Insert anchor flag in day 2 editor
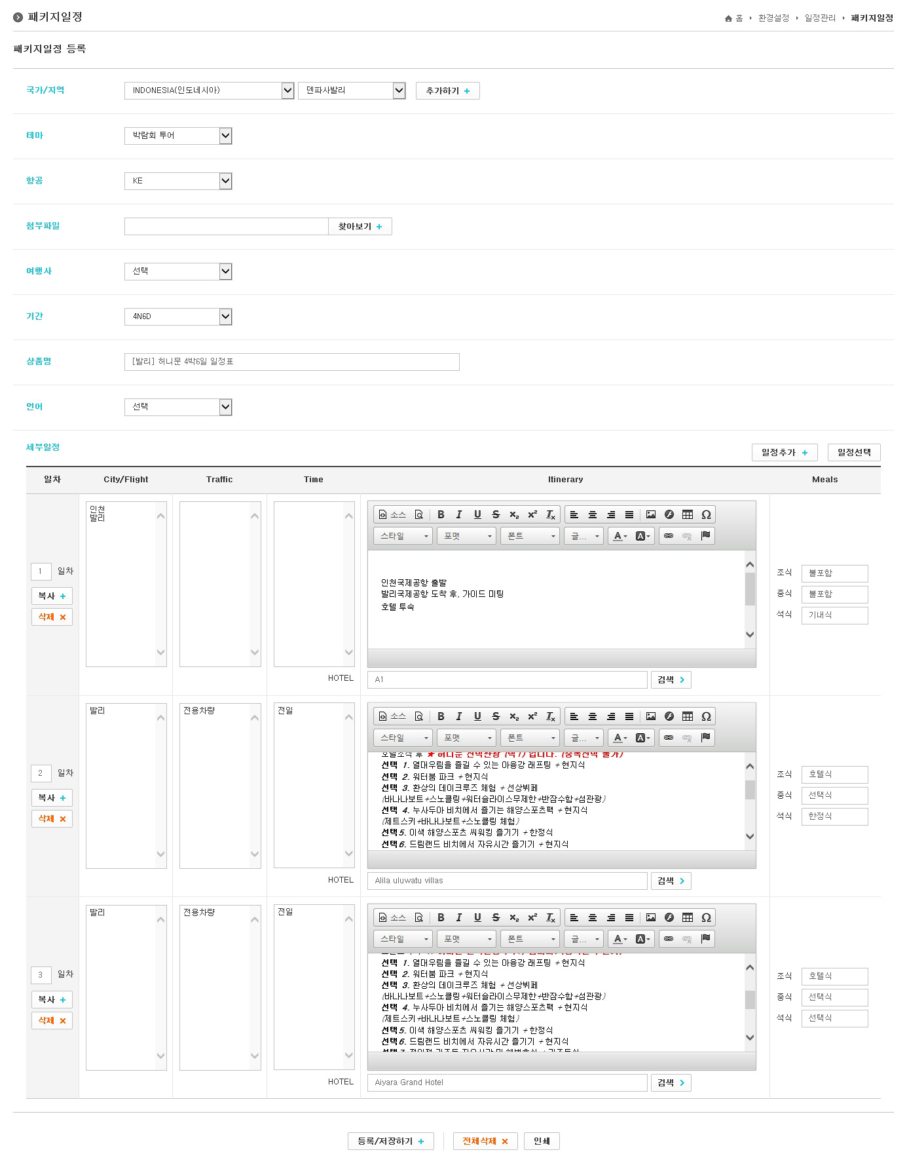907x1167 pixels. pos(705,738)
